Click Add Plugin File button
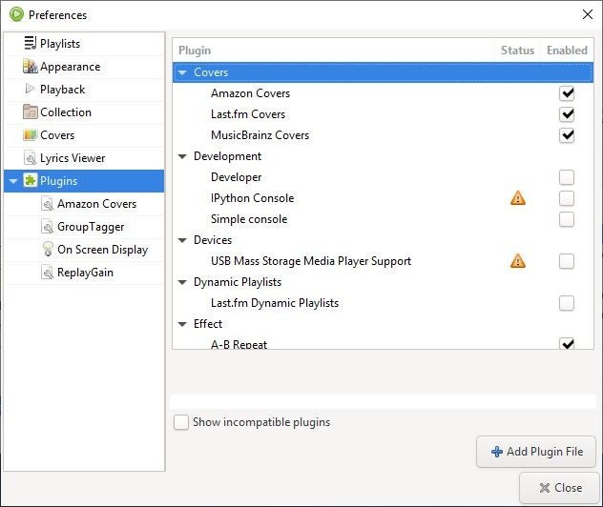Viewport: 603px width, 507px height. 536,452
